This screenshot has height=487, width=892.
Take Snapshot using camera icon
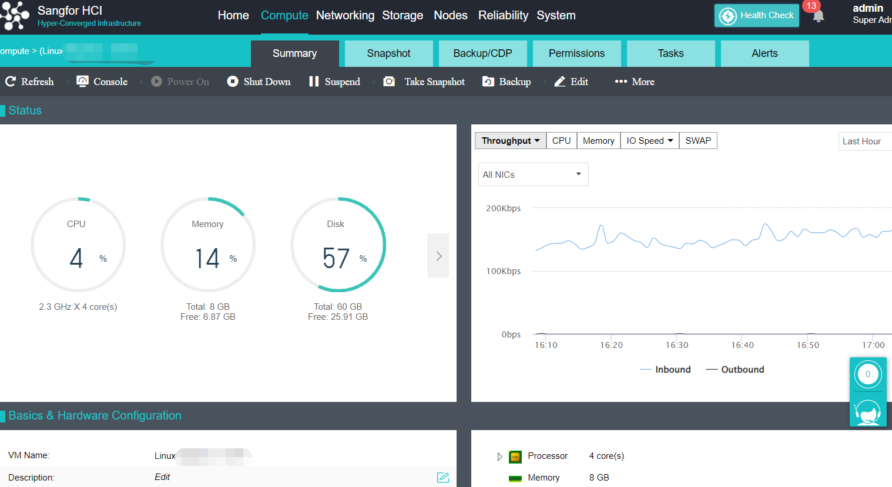click(x=389, y=82)
